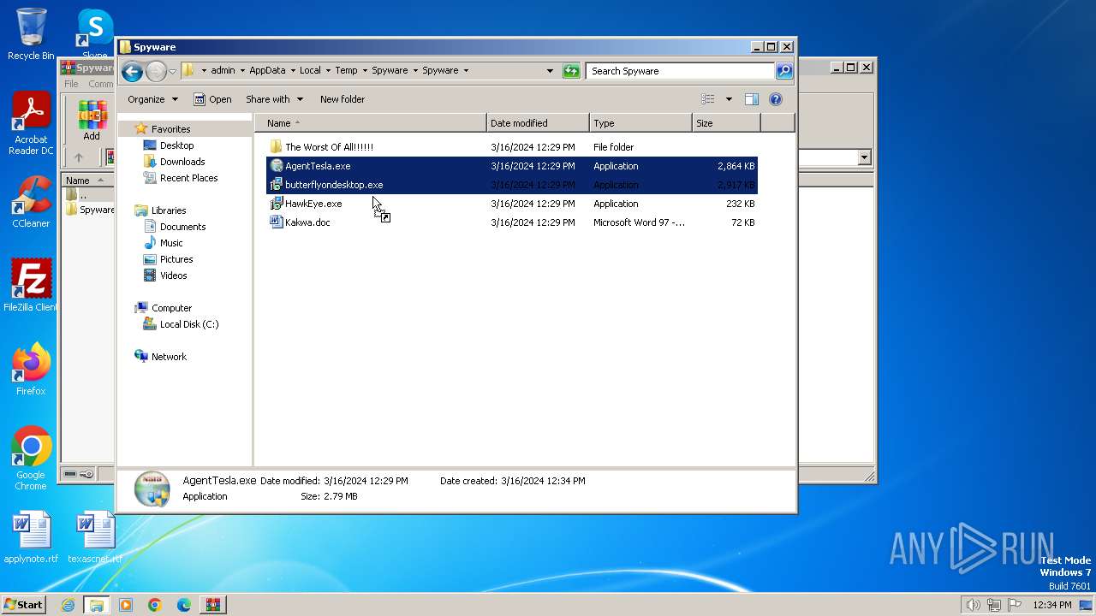Open FileZilla Client desktop shortcut

(x=31, y=285)
